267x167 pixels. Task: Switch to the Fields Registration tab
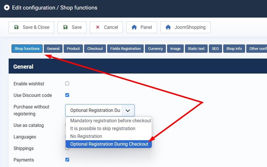click(125, 48)
